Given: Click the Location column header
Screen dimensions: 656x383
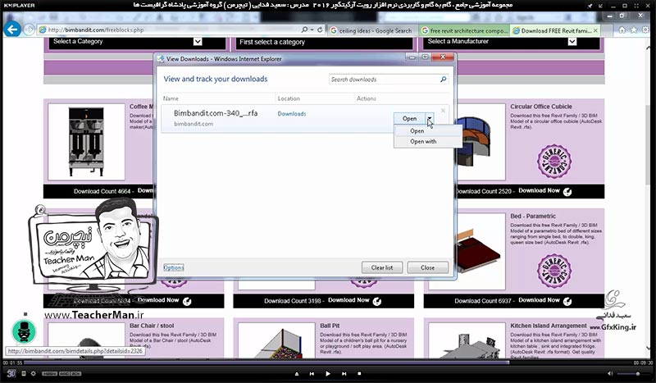Looking at the screenshot, I should pos(289,98).
